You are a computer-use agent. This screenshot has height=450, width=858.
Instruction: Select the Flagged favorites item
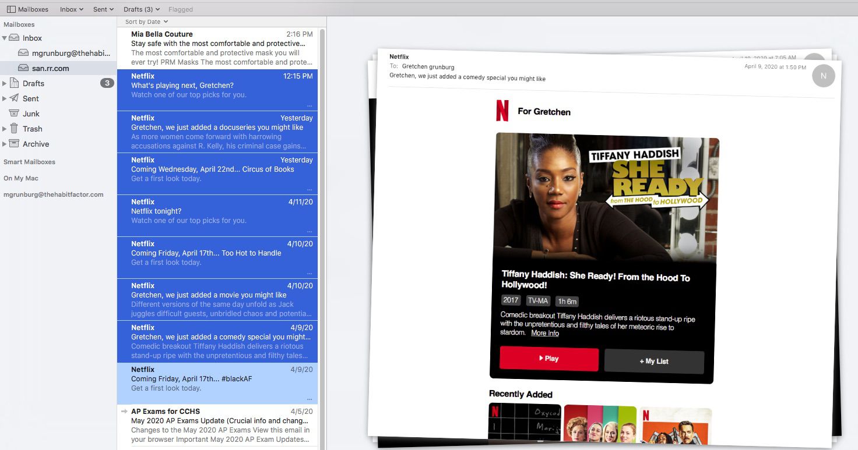(x=181, y=9)
